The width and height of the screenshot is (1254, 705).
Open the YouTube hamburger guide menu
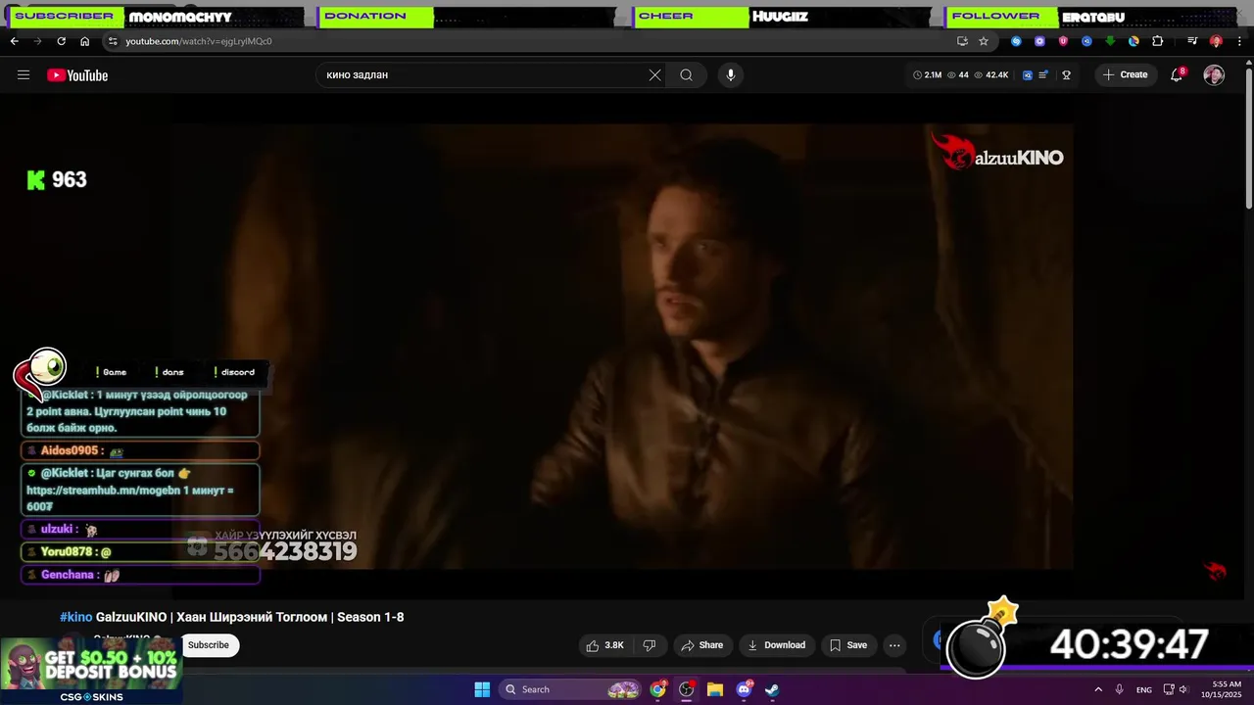24,75
